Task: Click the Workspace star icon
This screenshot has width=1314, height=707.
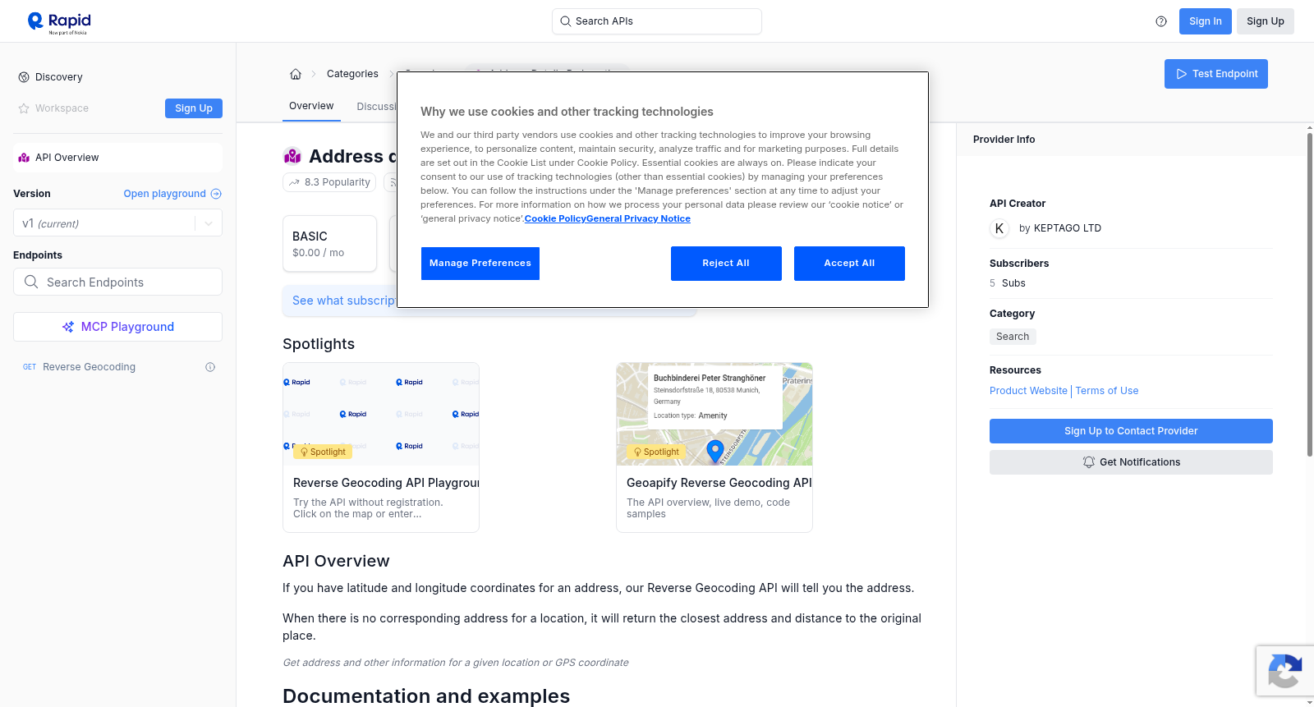Action: click(x=24, y=108)
